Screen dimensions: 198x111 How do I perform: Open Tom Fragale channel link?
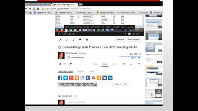click(x=71, y=53)
